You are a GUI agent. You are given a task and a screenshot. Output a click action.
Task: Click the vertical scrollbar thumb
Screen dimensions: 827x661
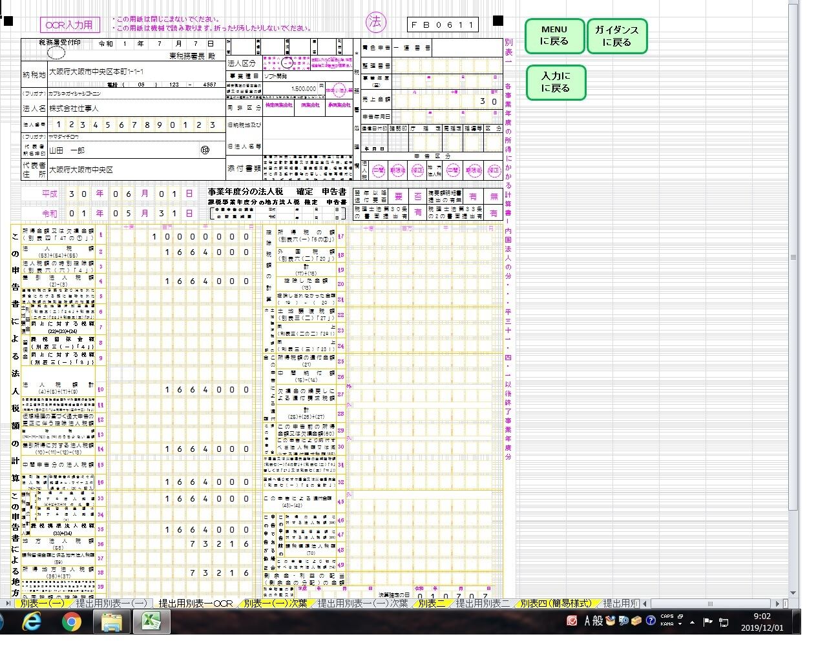coord(794,257)
